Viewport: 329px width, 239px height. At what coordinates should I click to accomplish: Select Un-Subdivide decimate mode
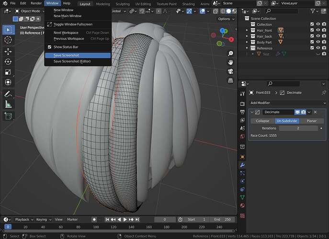coord(287,121)
